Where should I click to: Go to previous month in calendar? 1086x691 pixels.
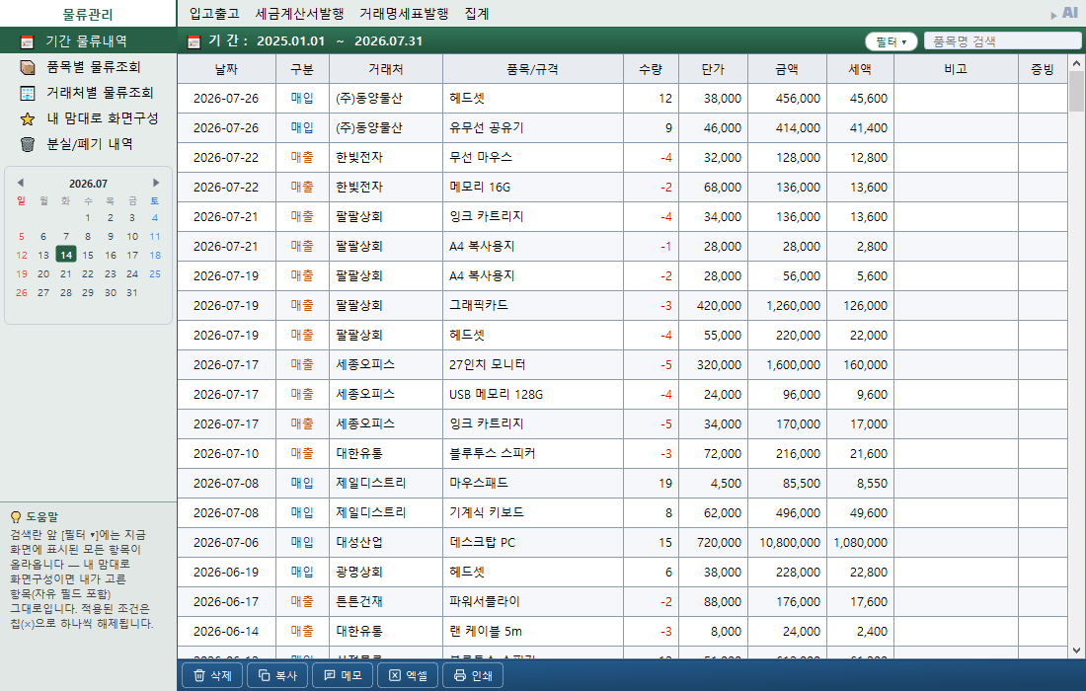20,183
